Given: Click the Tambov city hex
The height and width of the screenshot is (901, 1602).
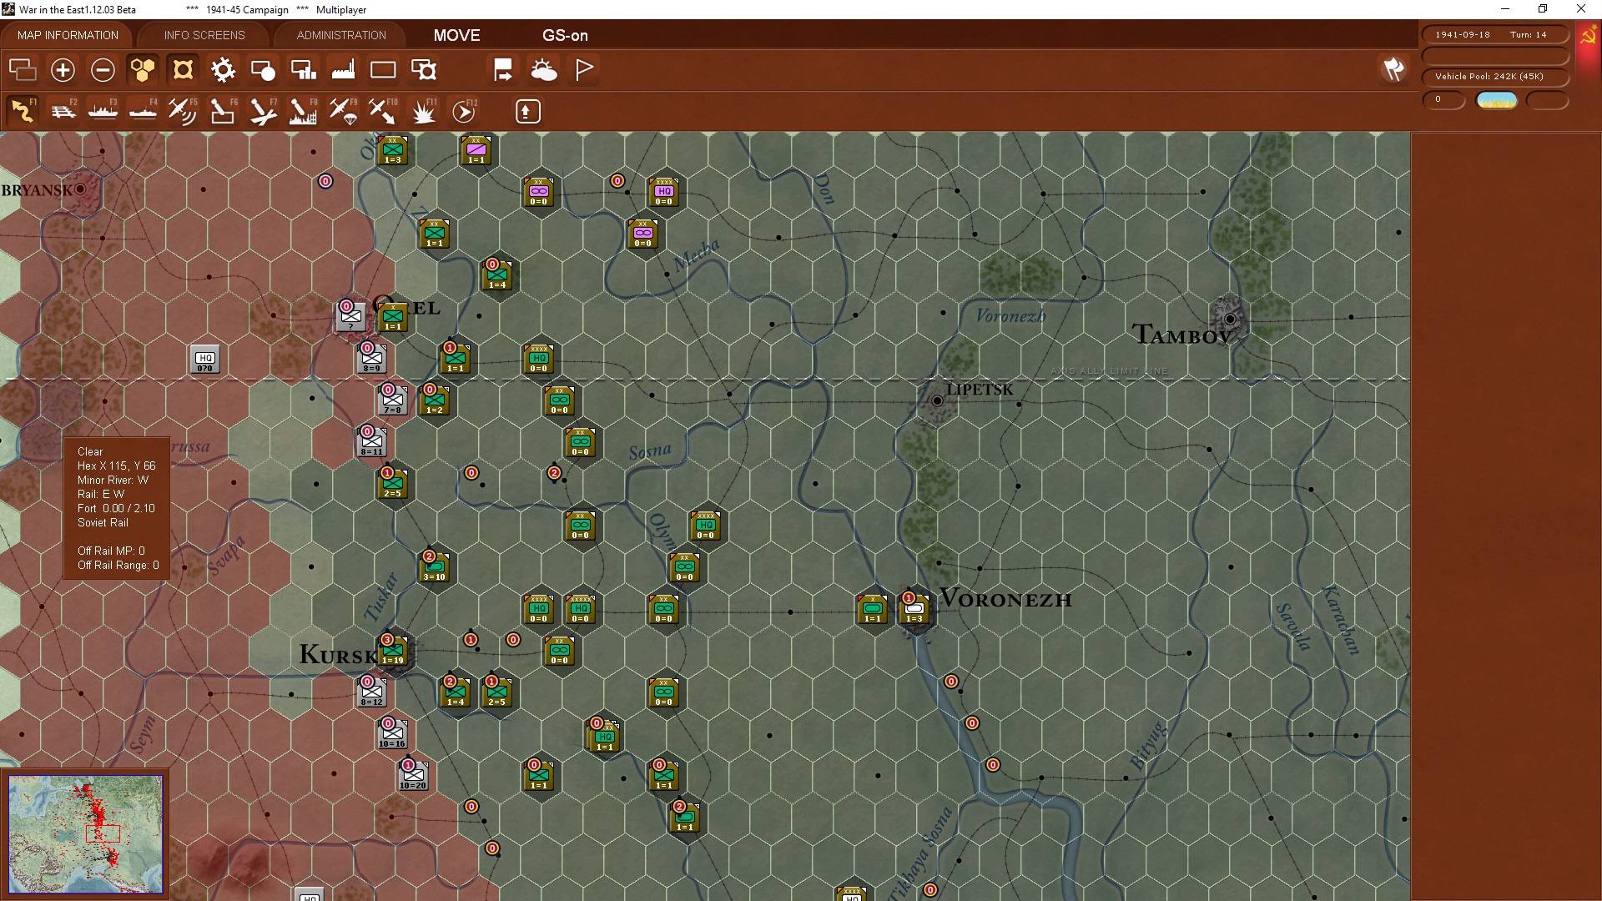Looking at the screenshot, I should coord(1229,319).
